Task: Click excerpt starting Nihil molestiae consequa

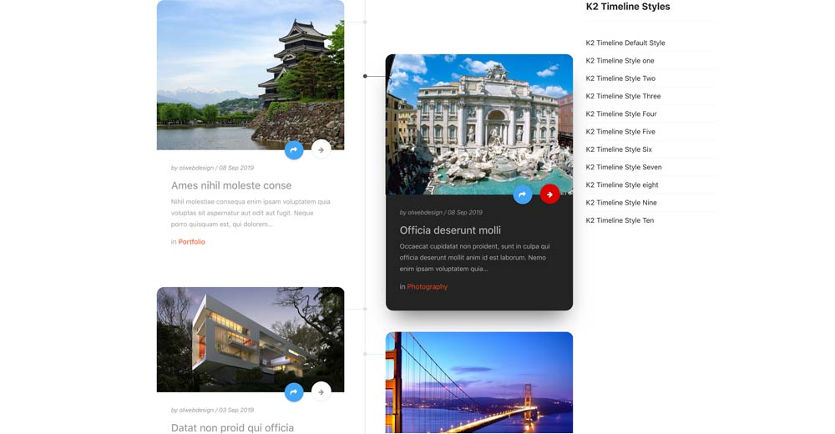Action: [250, 213]
